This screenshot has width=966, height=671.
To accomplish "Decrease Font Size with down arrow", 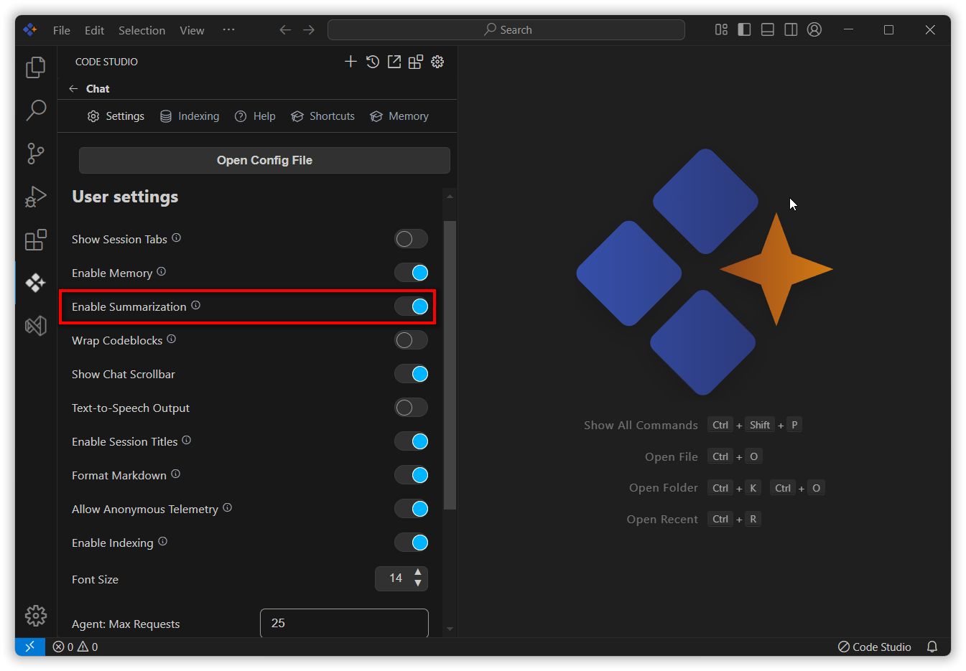I will [x=418, y=583].
